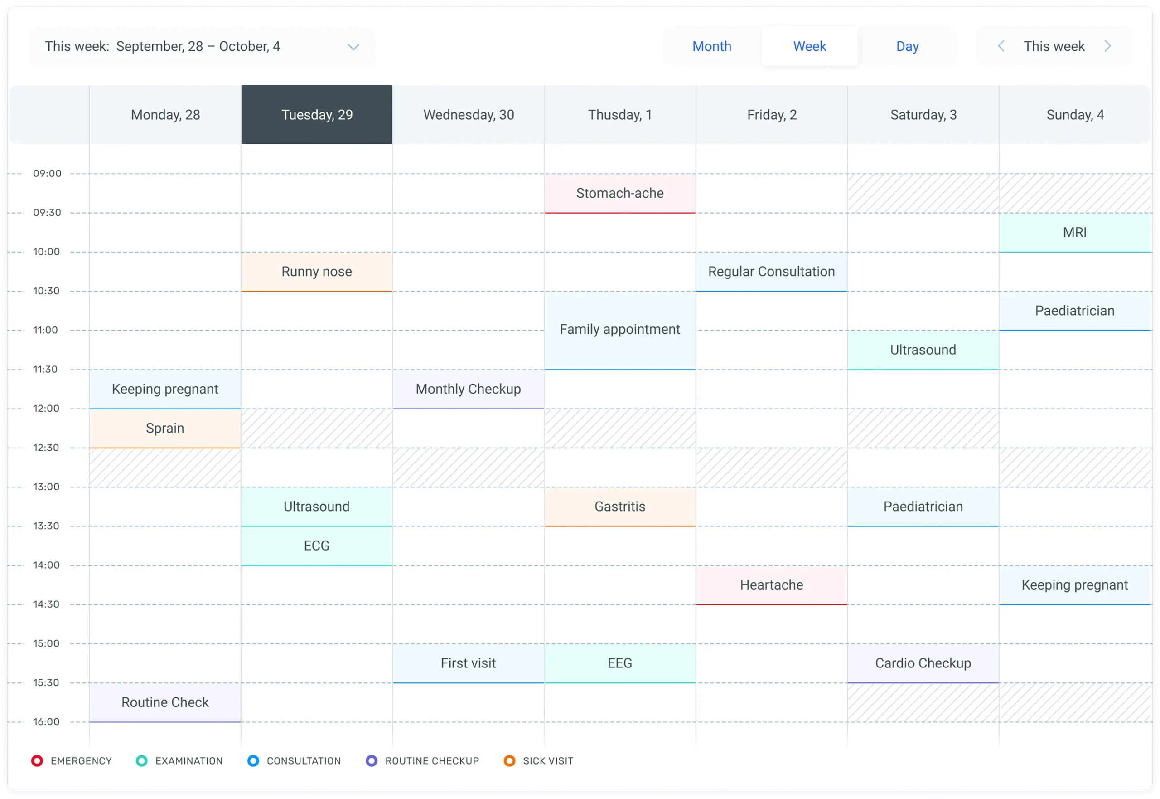Click the Cardio Checkup event
Screen dimensions: 1160x799
point(923,663)
